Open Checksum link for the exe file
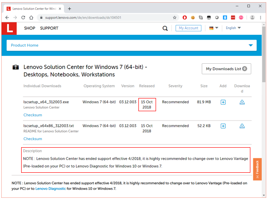Screen dimensions: 268x200 (33, 115)
